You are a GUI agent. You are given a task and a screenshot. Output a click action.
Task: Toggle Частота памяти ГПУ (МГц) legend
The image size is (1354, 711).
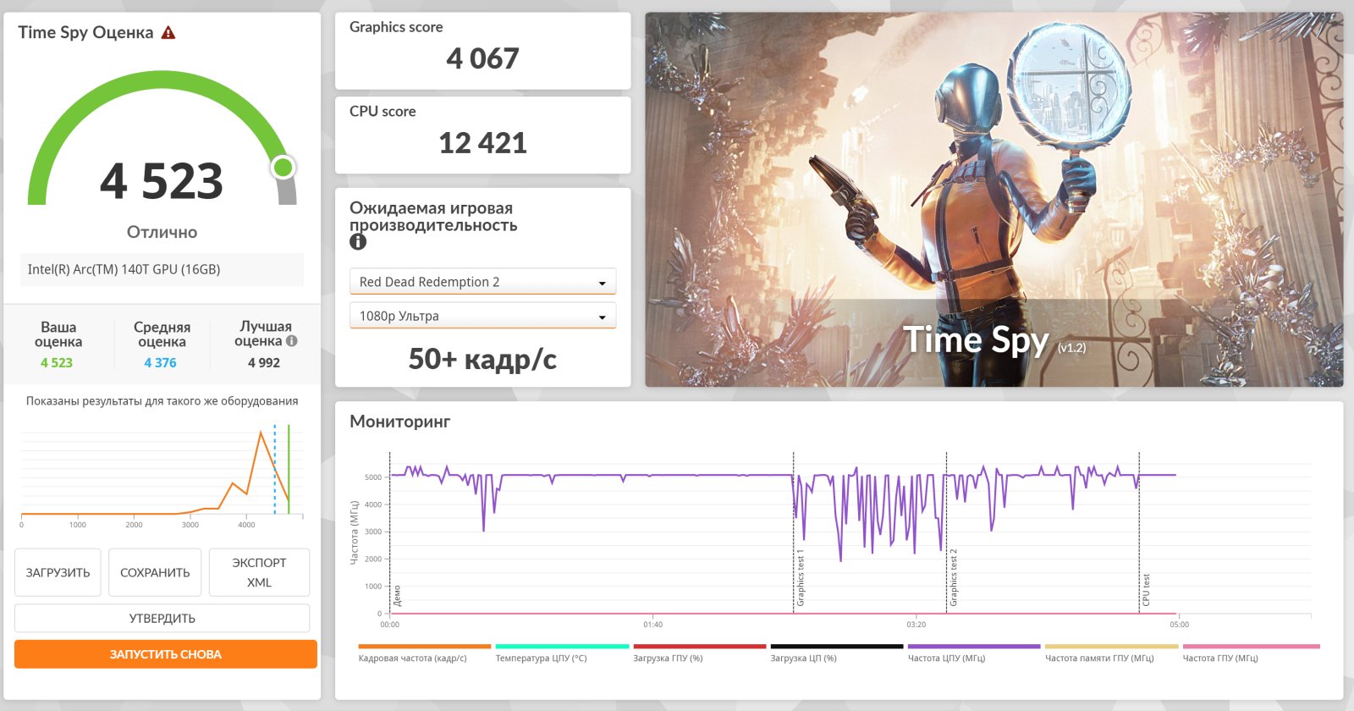pos(1111,653)
